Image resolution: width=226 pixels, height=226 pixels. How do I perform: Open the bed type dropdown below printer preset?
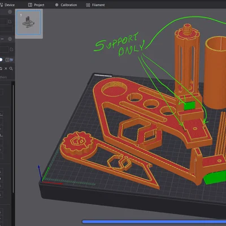coord(6,29)
